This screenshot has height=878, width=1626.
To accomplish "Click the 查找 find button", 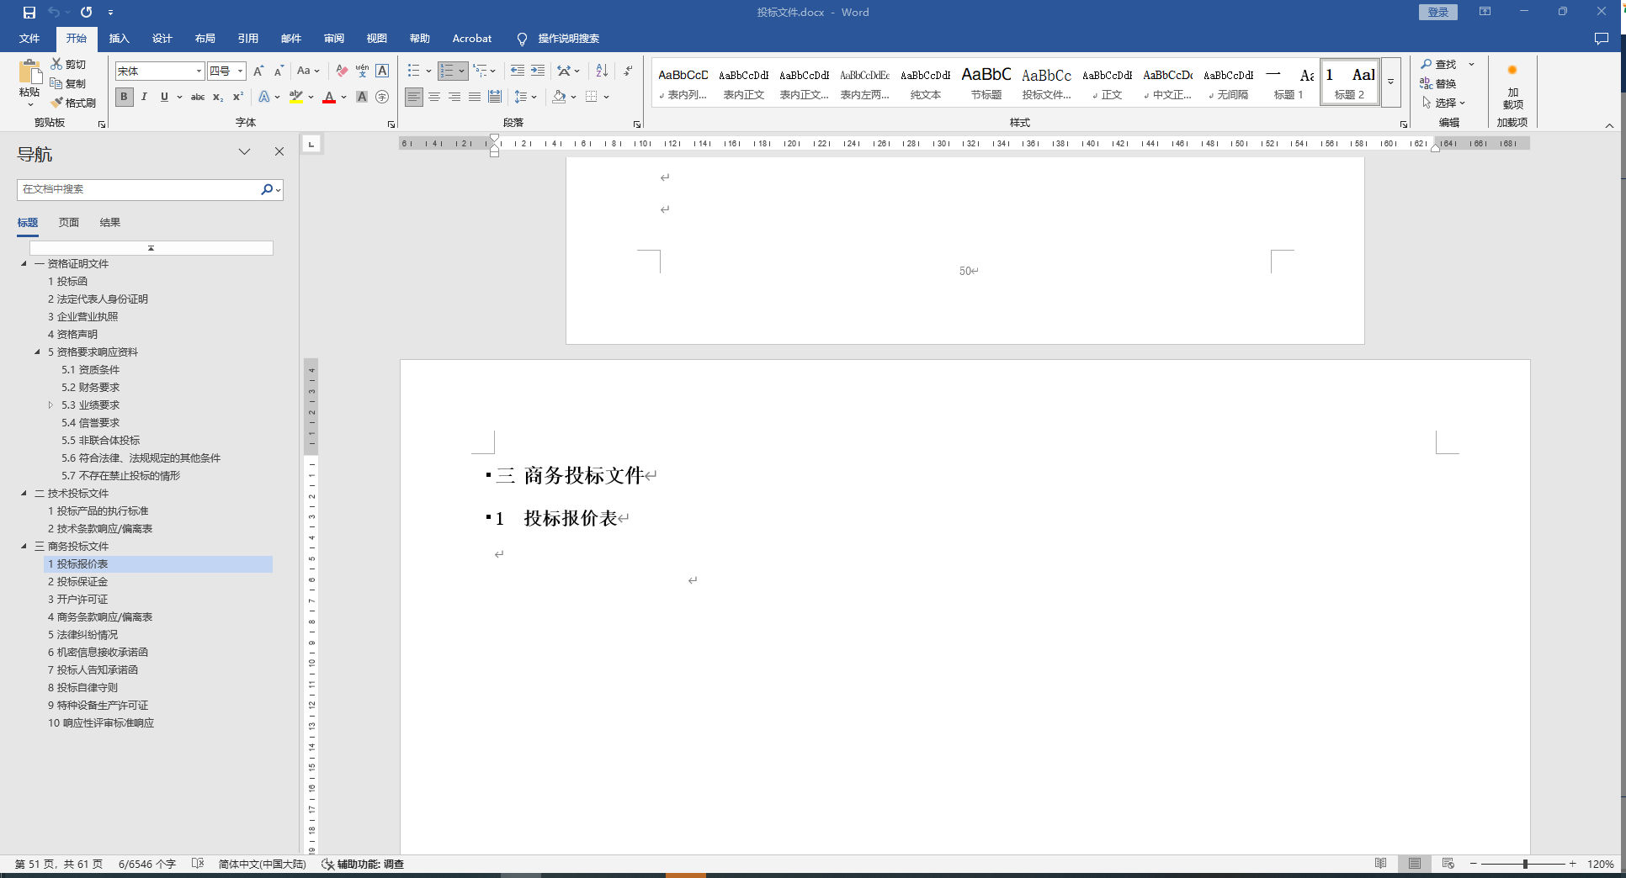I will click(1438, 64).
